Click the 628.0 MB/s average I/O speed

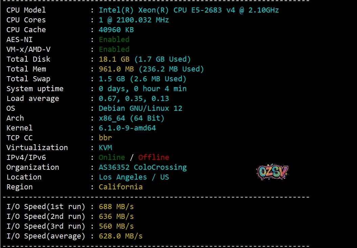pos(120,236)
